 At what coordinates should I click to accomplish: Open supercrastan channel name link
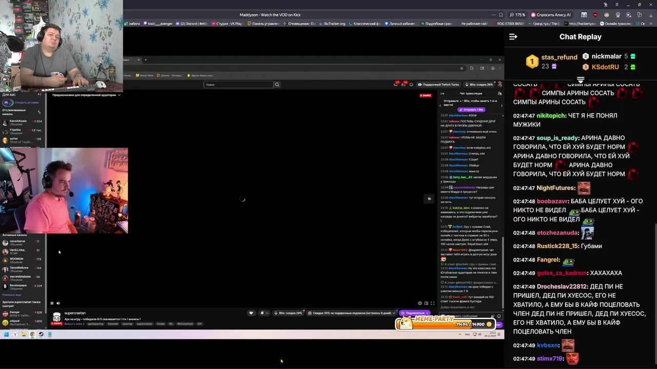click(75, 313)
